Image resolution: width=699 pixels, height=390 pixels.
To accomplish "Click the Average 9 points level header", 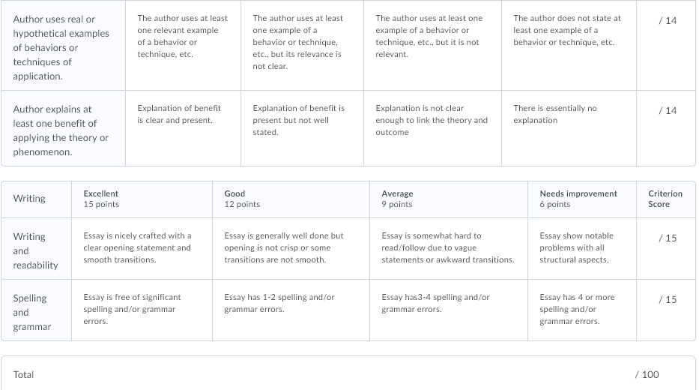I will pyautogui.click(x=449, y=199).
